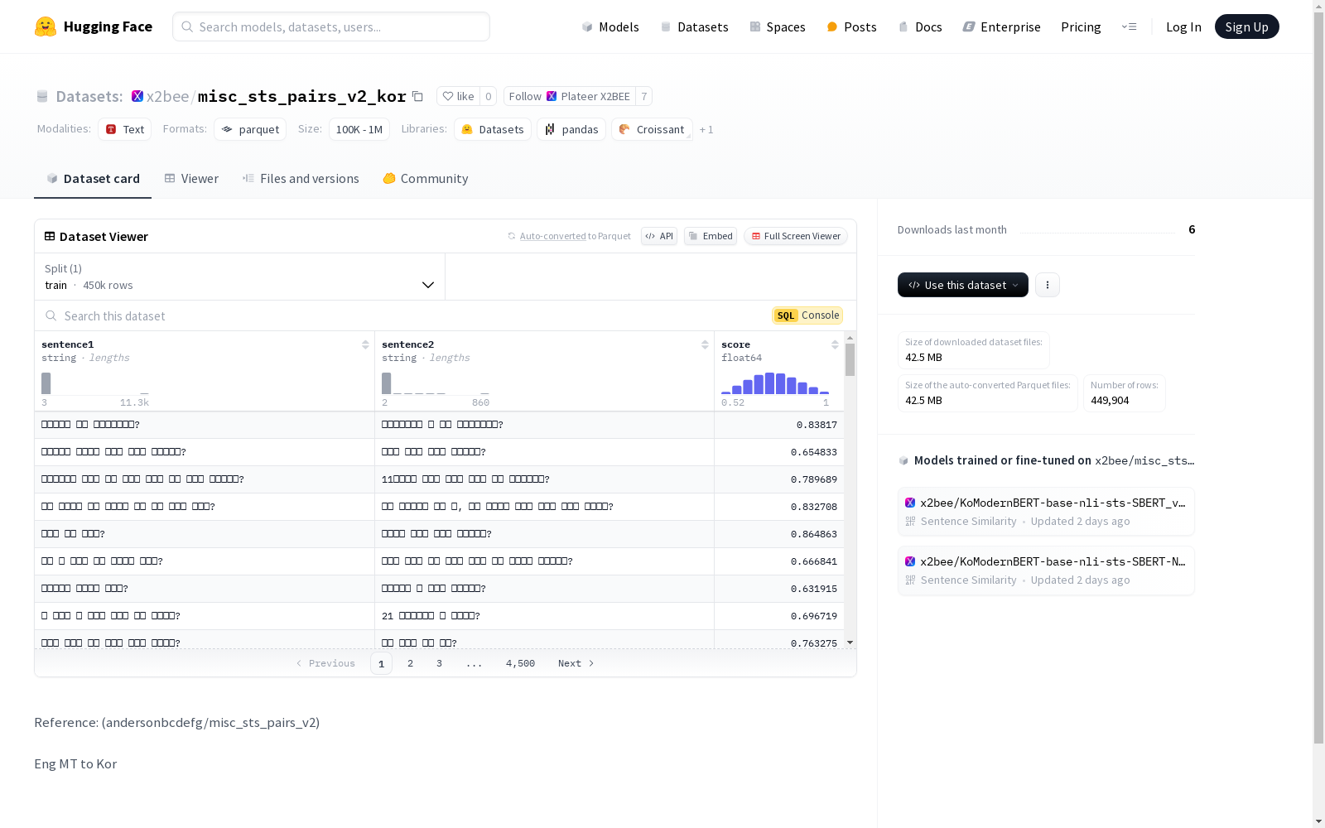Click the Hugging Face logo icon
This screenshot has width=1325, height=828.
click(46, 26)
